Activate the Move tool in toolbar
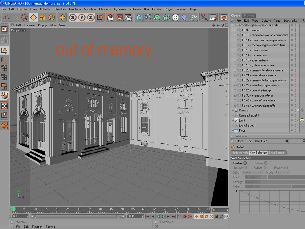 click(34, 17)
